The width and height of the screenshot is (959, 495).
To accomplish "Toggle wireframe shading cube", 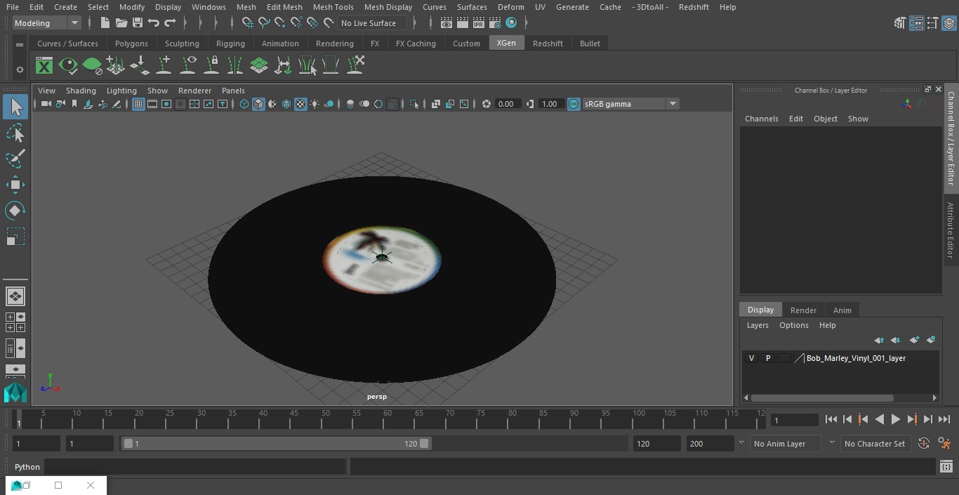I will (244, 104).
